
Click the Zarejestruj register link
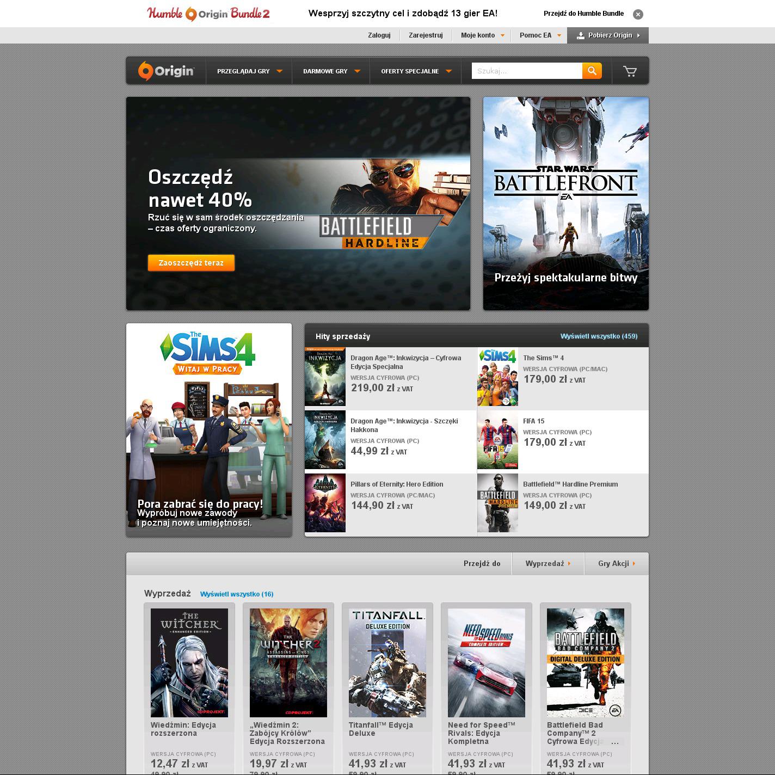[x=426, y=35]
